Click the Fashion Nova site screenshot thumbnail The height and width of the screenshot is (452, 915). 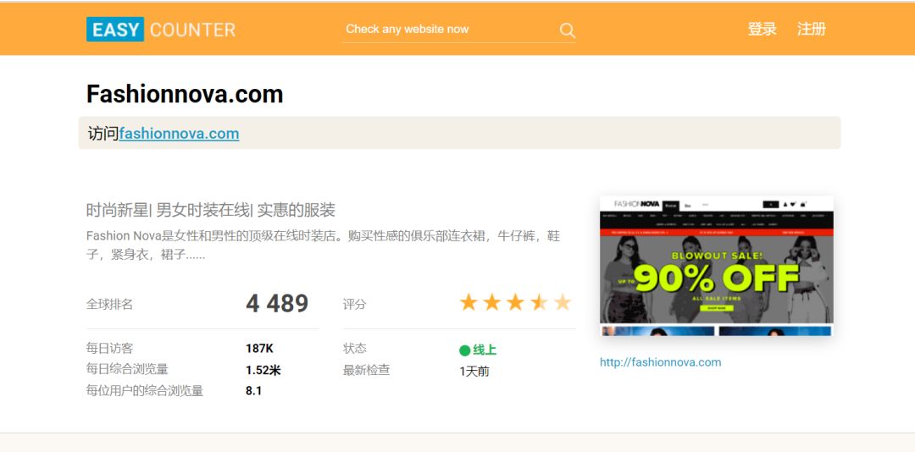(717, 266)
